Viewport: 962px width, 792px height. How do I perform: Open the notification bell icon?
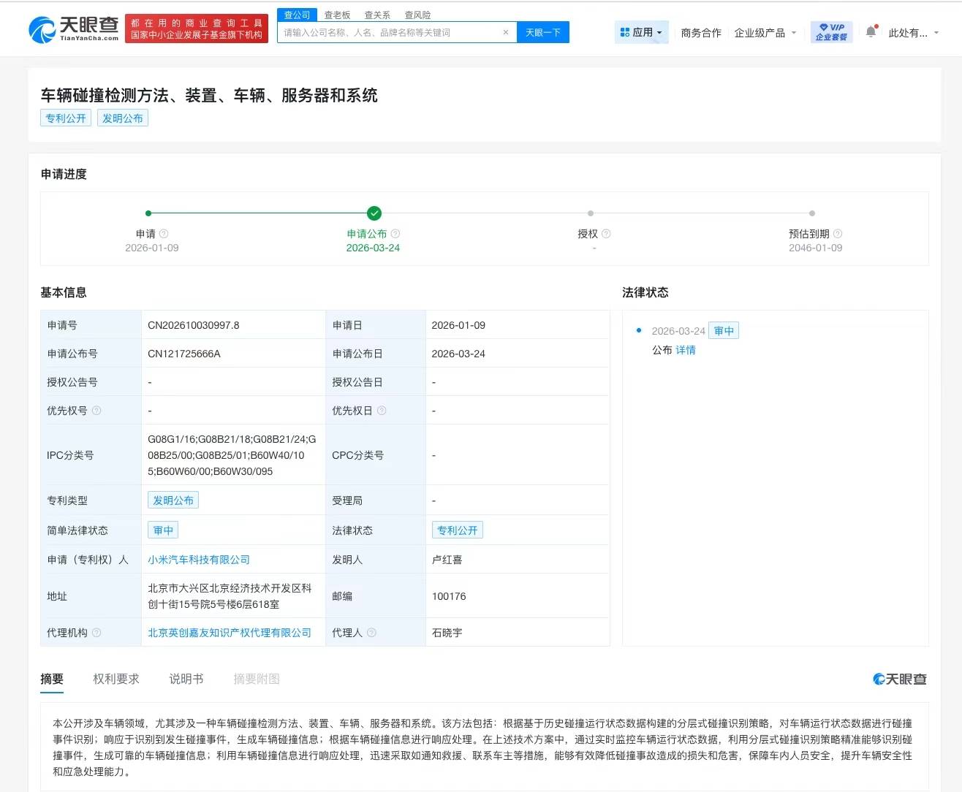pos(870,31)
